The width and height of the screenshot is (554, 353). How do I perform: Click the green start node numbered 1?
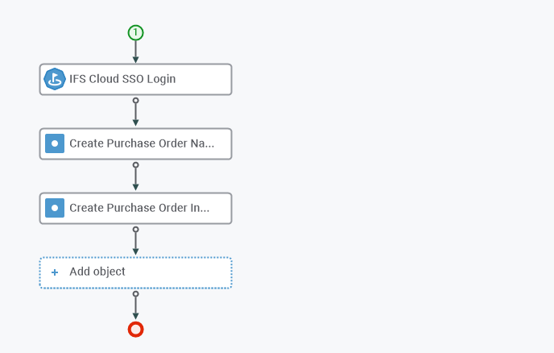click(x=135, y=32)
